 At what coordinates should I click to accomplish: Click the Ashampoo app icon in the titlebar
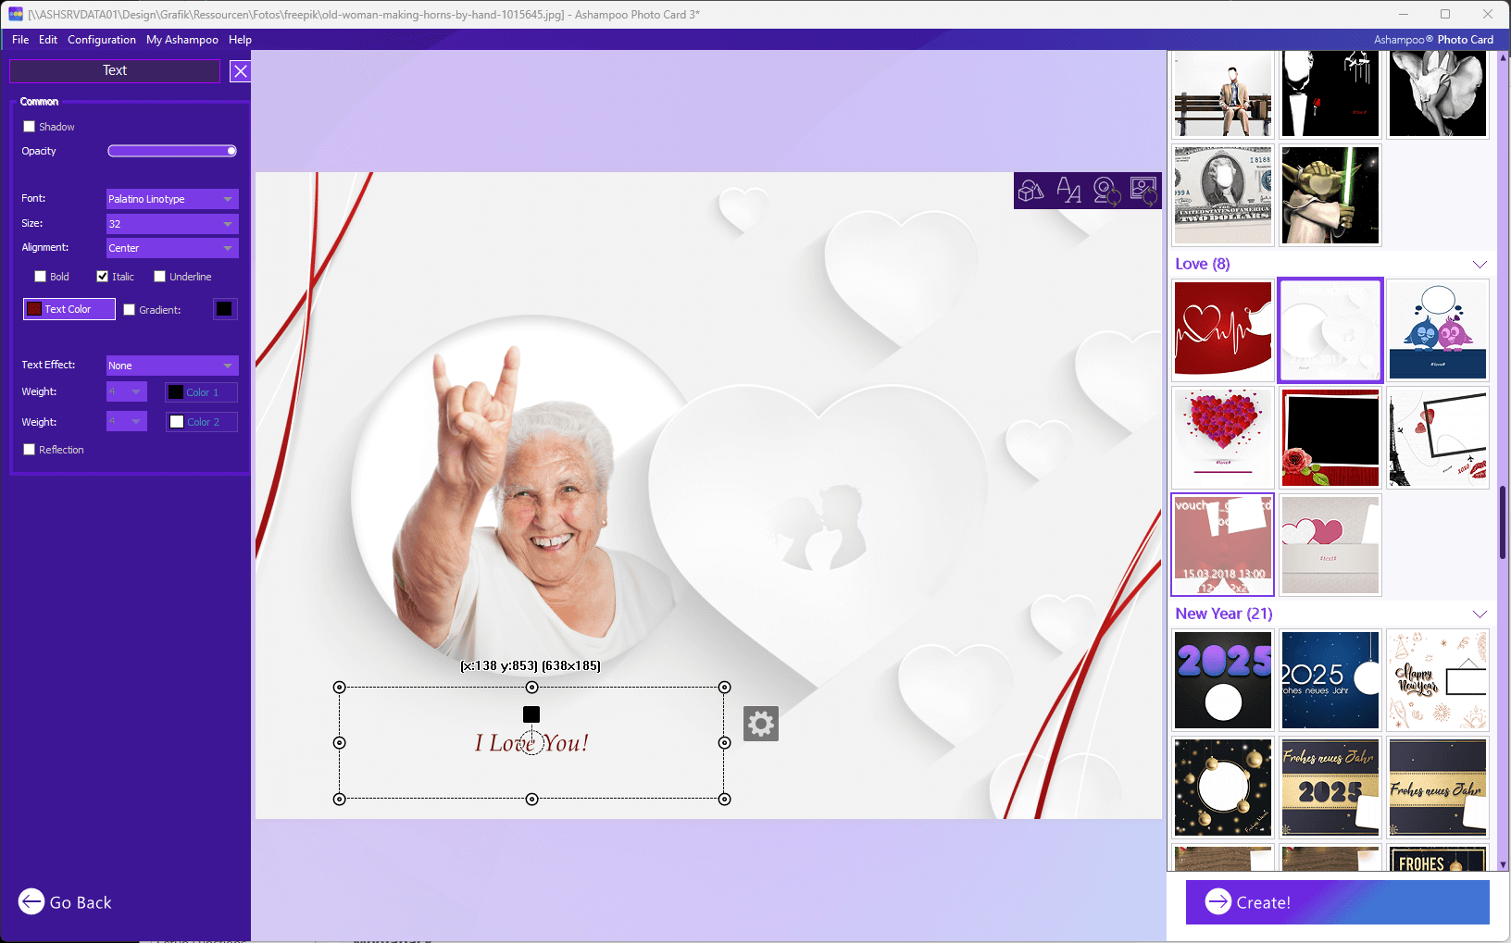coord(17,14)
